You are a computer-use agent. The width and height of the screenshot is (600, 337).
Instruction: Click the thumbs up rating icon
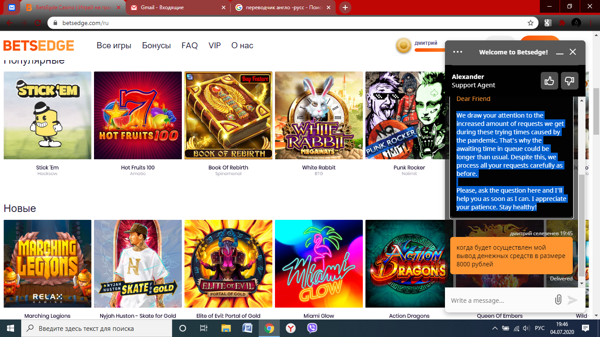549,81
